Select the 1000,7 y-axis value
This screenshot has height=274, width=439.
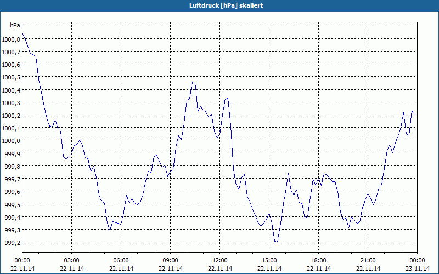[11, 52]
